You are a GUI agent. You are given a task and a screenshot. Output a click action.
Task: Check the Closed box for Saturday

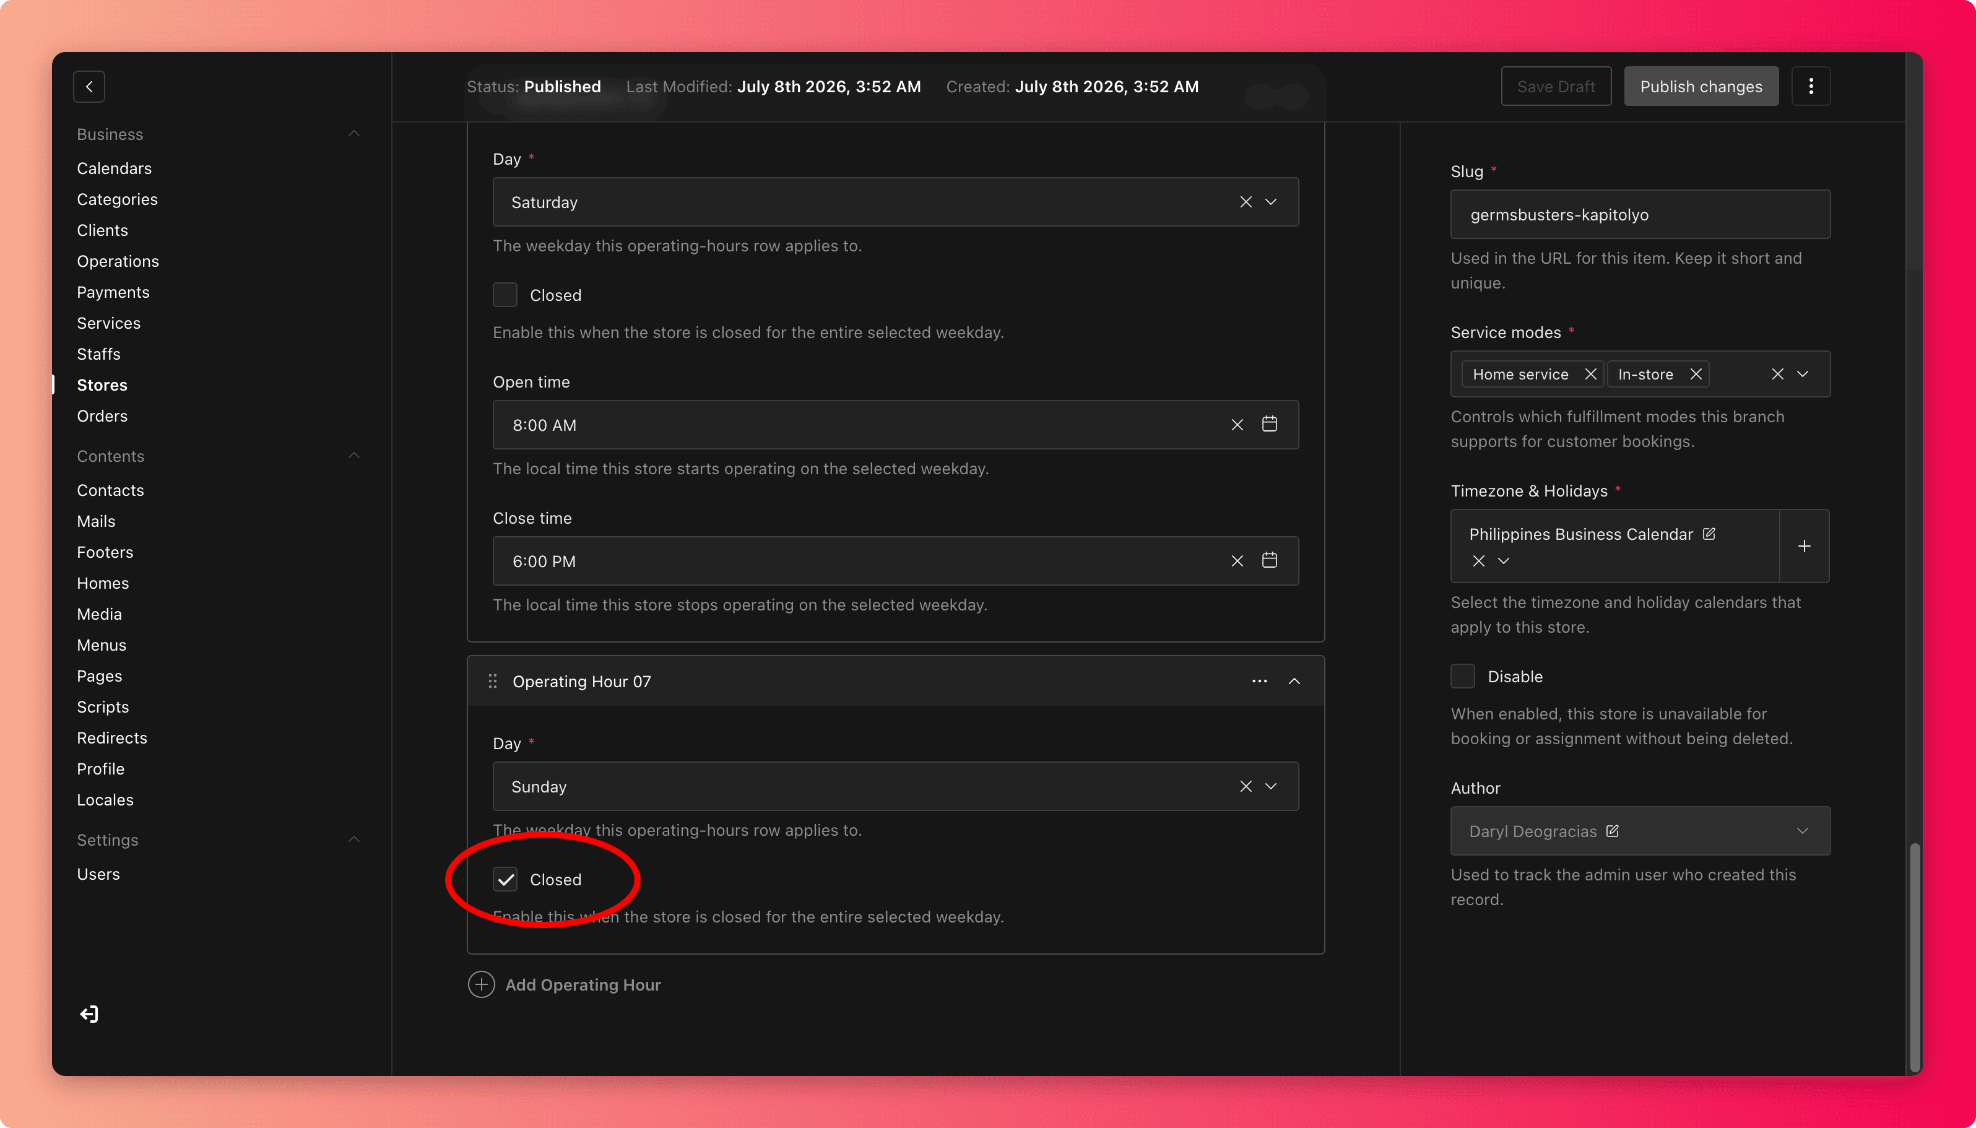click(505, 295)
